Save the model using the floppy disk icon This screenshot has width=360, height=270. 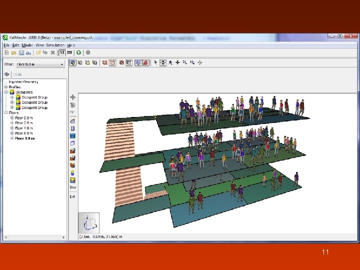(x=21, y=53)
